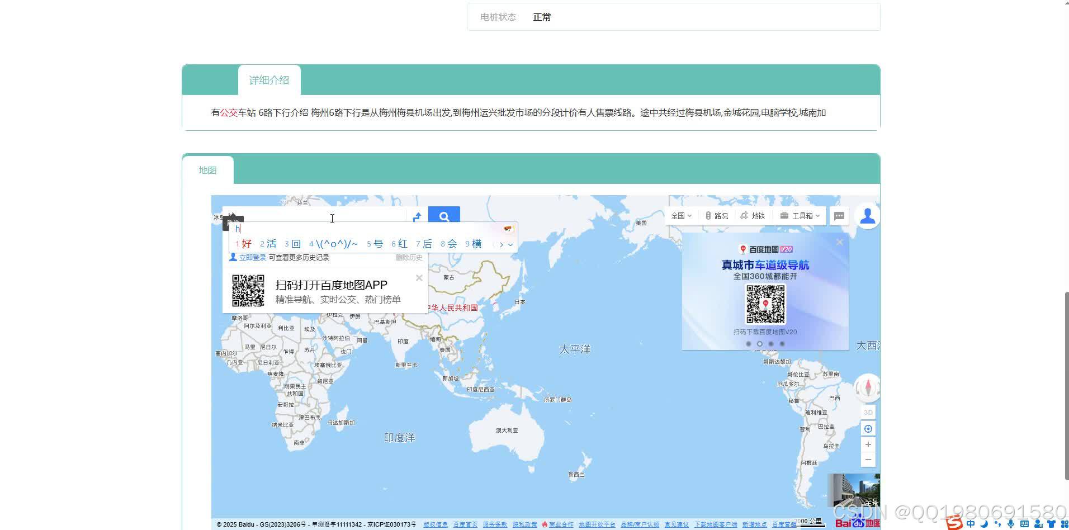Open 百度首页 footer link
The height and width of the screenshot is (530, 1069).
pos(465,524)
